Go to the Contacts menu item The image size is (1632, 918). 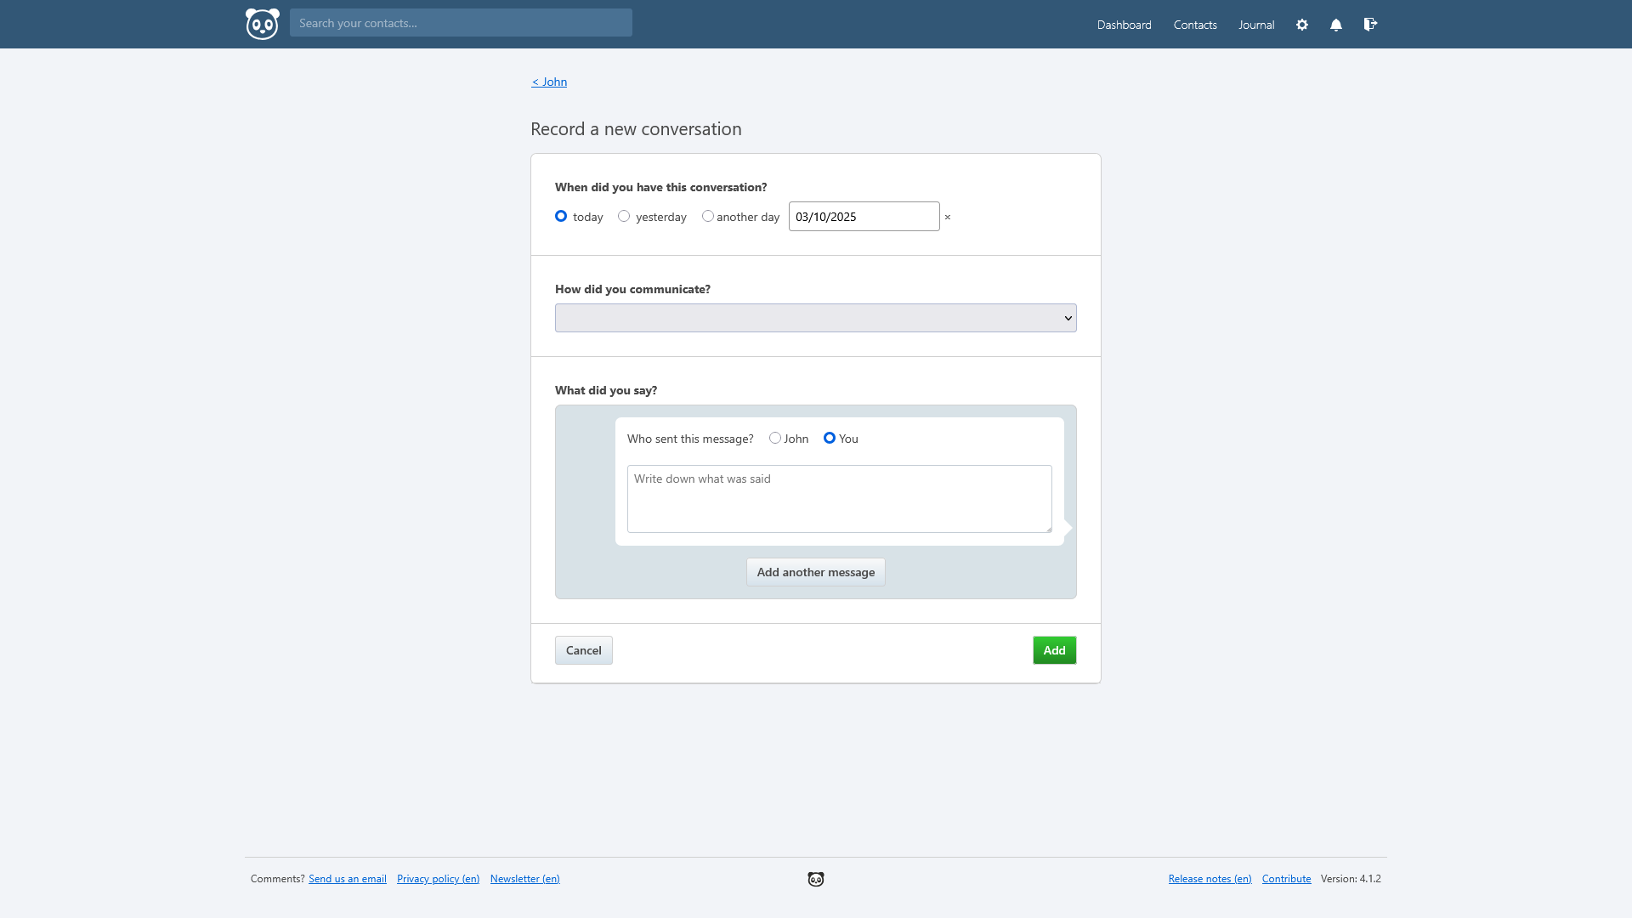tap(1195, 25)
